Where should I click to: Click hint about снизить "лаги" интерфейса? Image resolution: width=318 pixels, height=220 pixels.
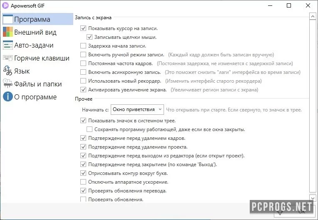233,72
